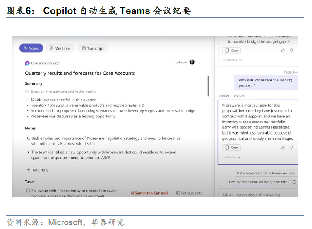Open the Core accounts.loop link
This screenshot has width=312, height=229.
point(45,63)
